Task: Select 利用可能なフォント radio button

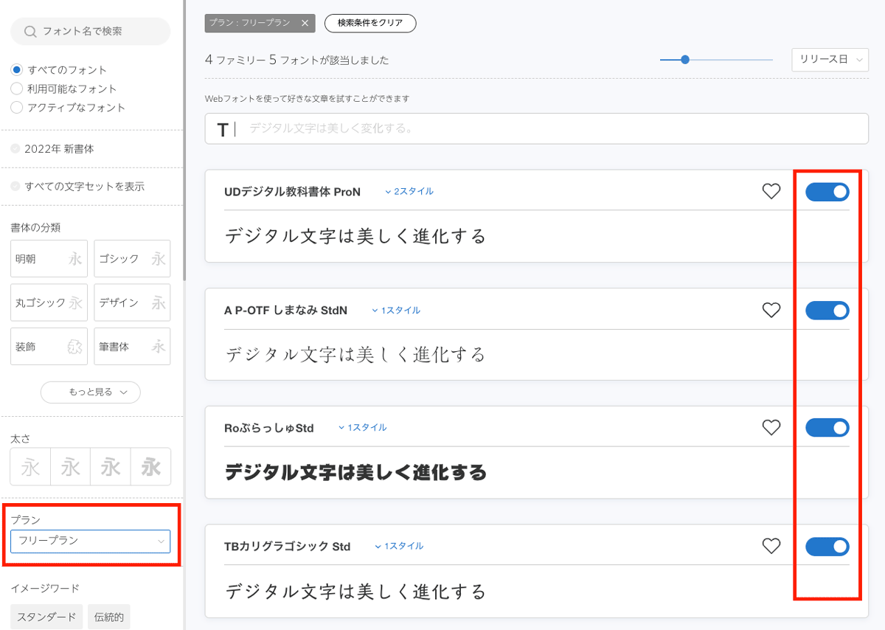Action: tap(17, 89)
